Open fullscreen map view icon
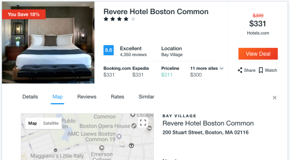Image resolution: width=290 pixels, height=160 pixels. [143, 123]
